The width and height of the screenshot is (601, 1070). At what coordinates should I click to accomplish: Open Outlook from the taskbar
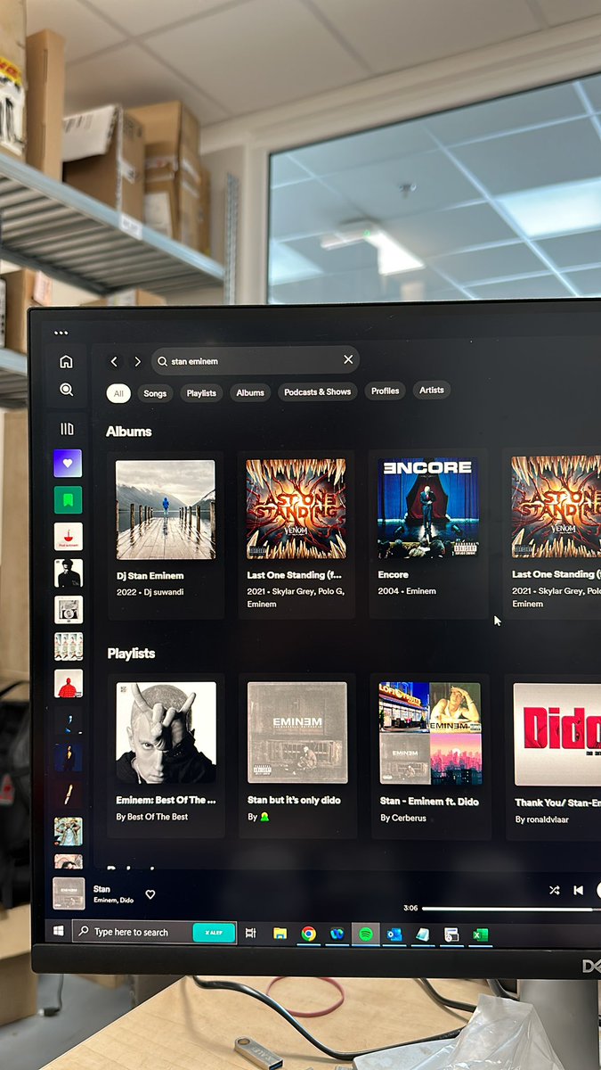(x=394, y=934)
